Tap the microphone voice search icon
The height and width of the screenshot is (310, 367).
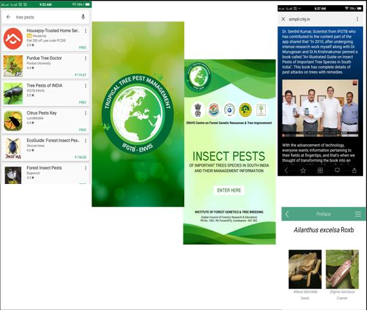point(83,17)
